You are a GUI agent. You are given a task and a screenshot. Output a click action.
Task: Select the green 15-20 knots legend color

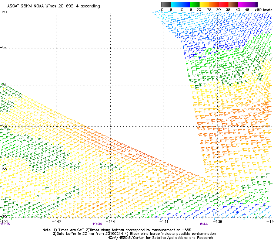(195, 4)
